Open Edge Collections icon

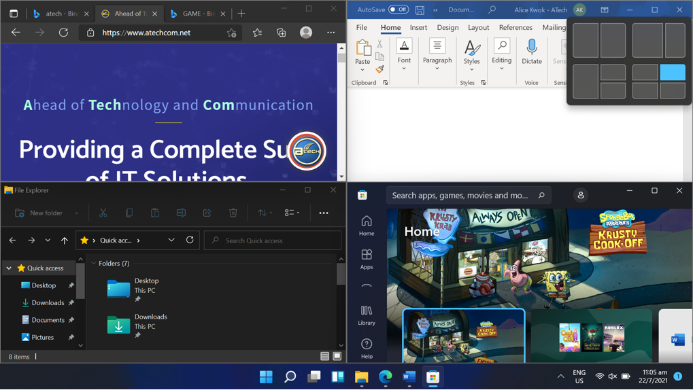click(x=281, y=32)
